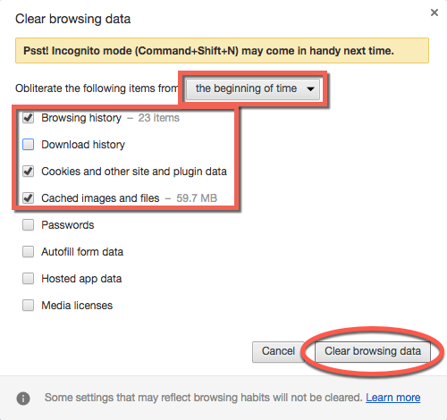The width and height of the screenshot is (447, 420).
Task: Check the Passwords checkbox
Action: coord(29,225)
